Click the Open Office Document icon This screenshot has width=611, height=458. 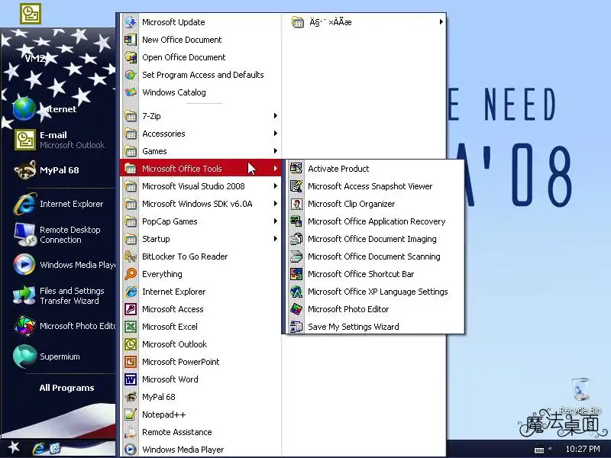point(131,56)
